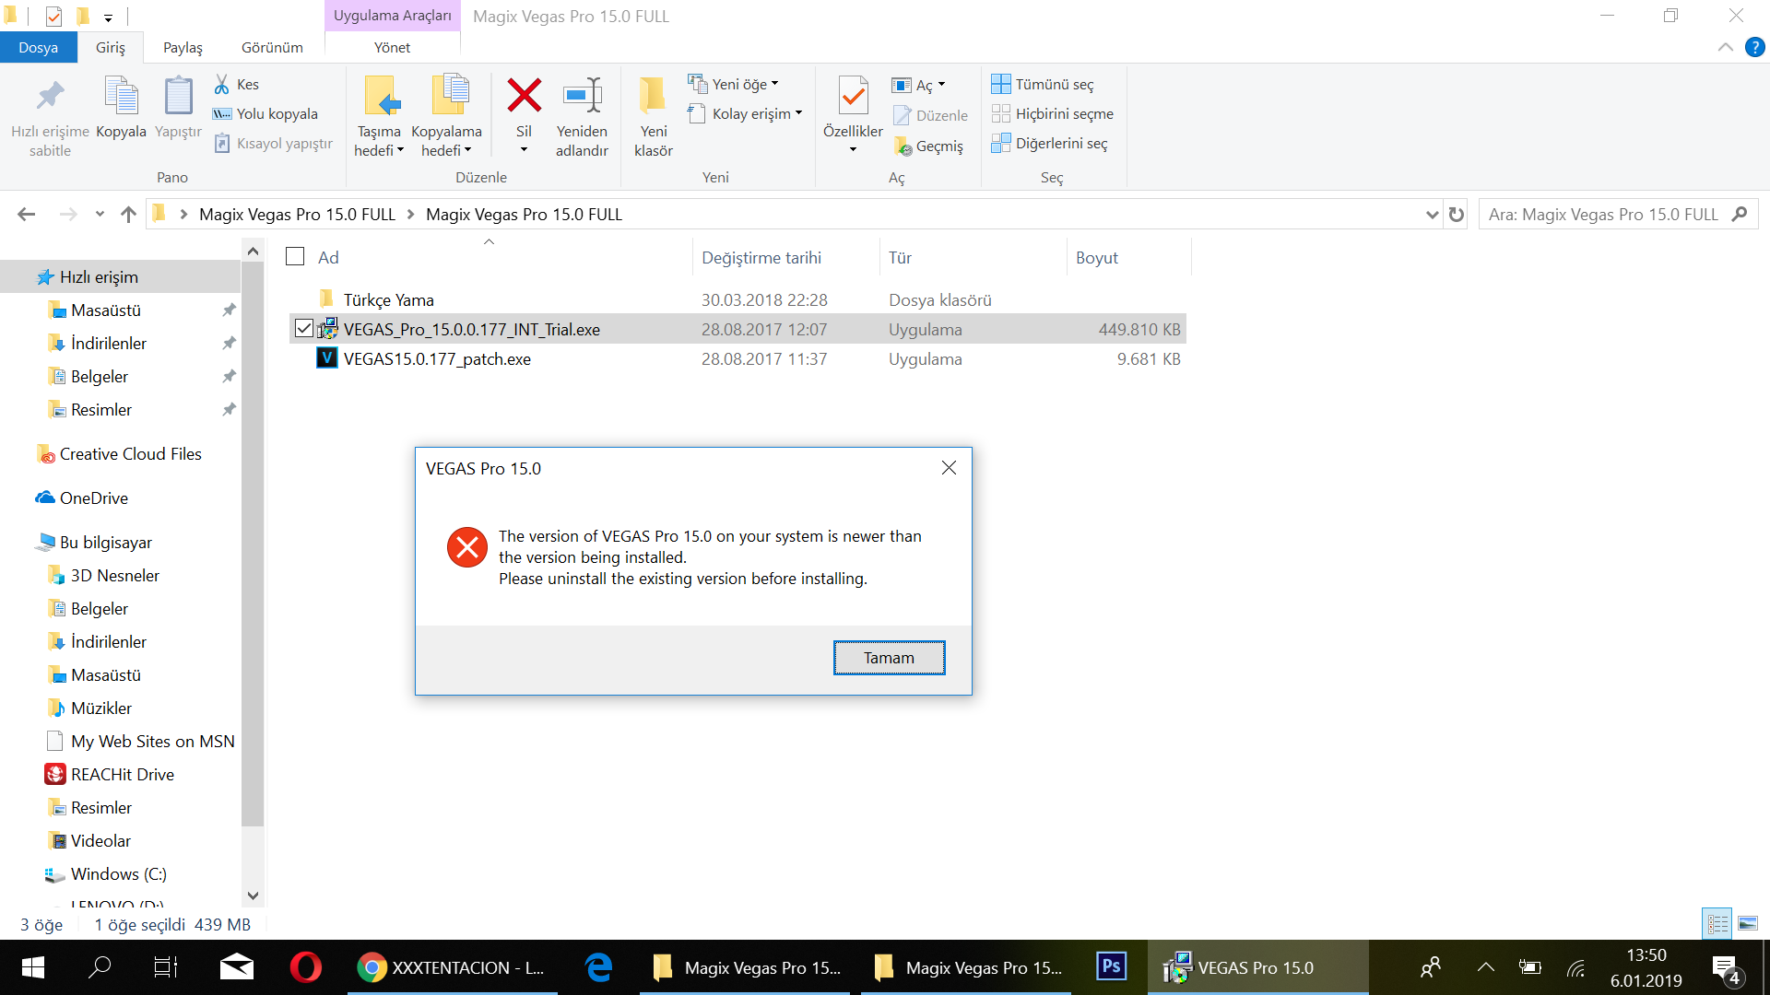Click the Yeniden adlandır rename icon
1770x995 pixels.
coord(582,95)
